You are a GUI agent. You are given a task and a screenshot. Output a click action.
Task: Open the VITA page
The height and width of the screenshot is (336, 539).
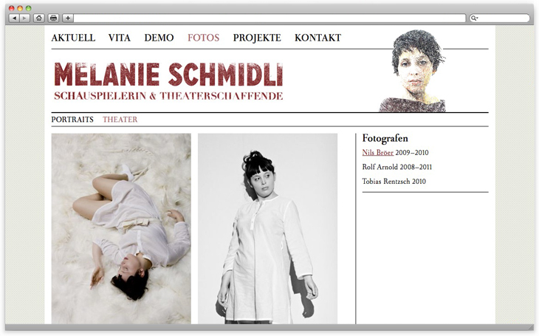click(x=120, y=38)
